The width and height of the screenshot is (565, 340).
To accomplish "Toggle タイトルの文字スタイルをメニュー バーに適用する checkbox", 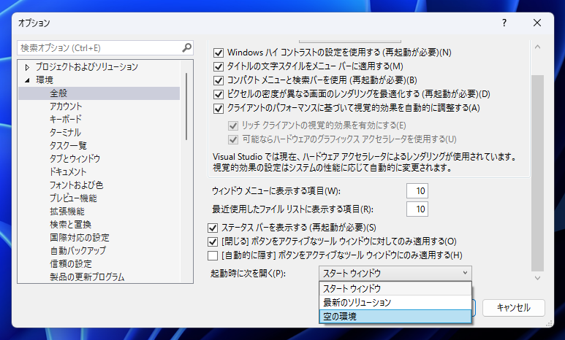I will (x=219, y=66).
